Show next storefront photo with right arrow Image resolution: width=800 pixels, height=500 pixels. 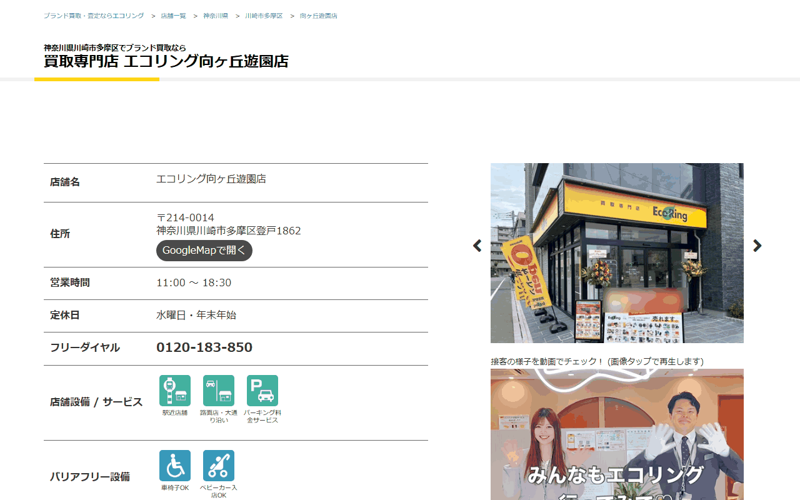coord(757,246)
